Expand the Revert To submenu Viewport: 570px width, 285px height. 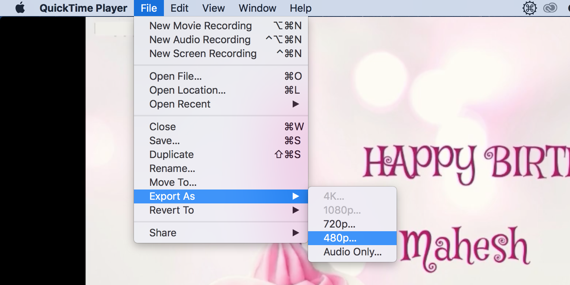[x=172, y=210]
